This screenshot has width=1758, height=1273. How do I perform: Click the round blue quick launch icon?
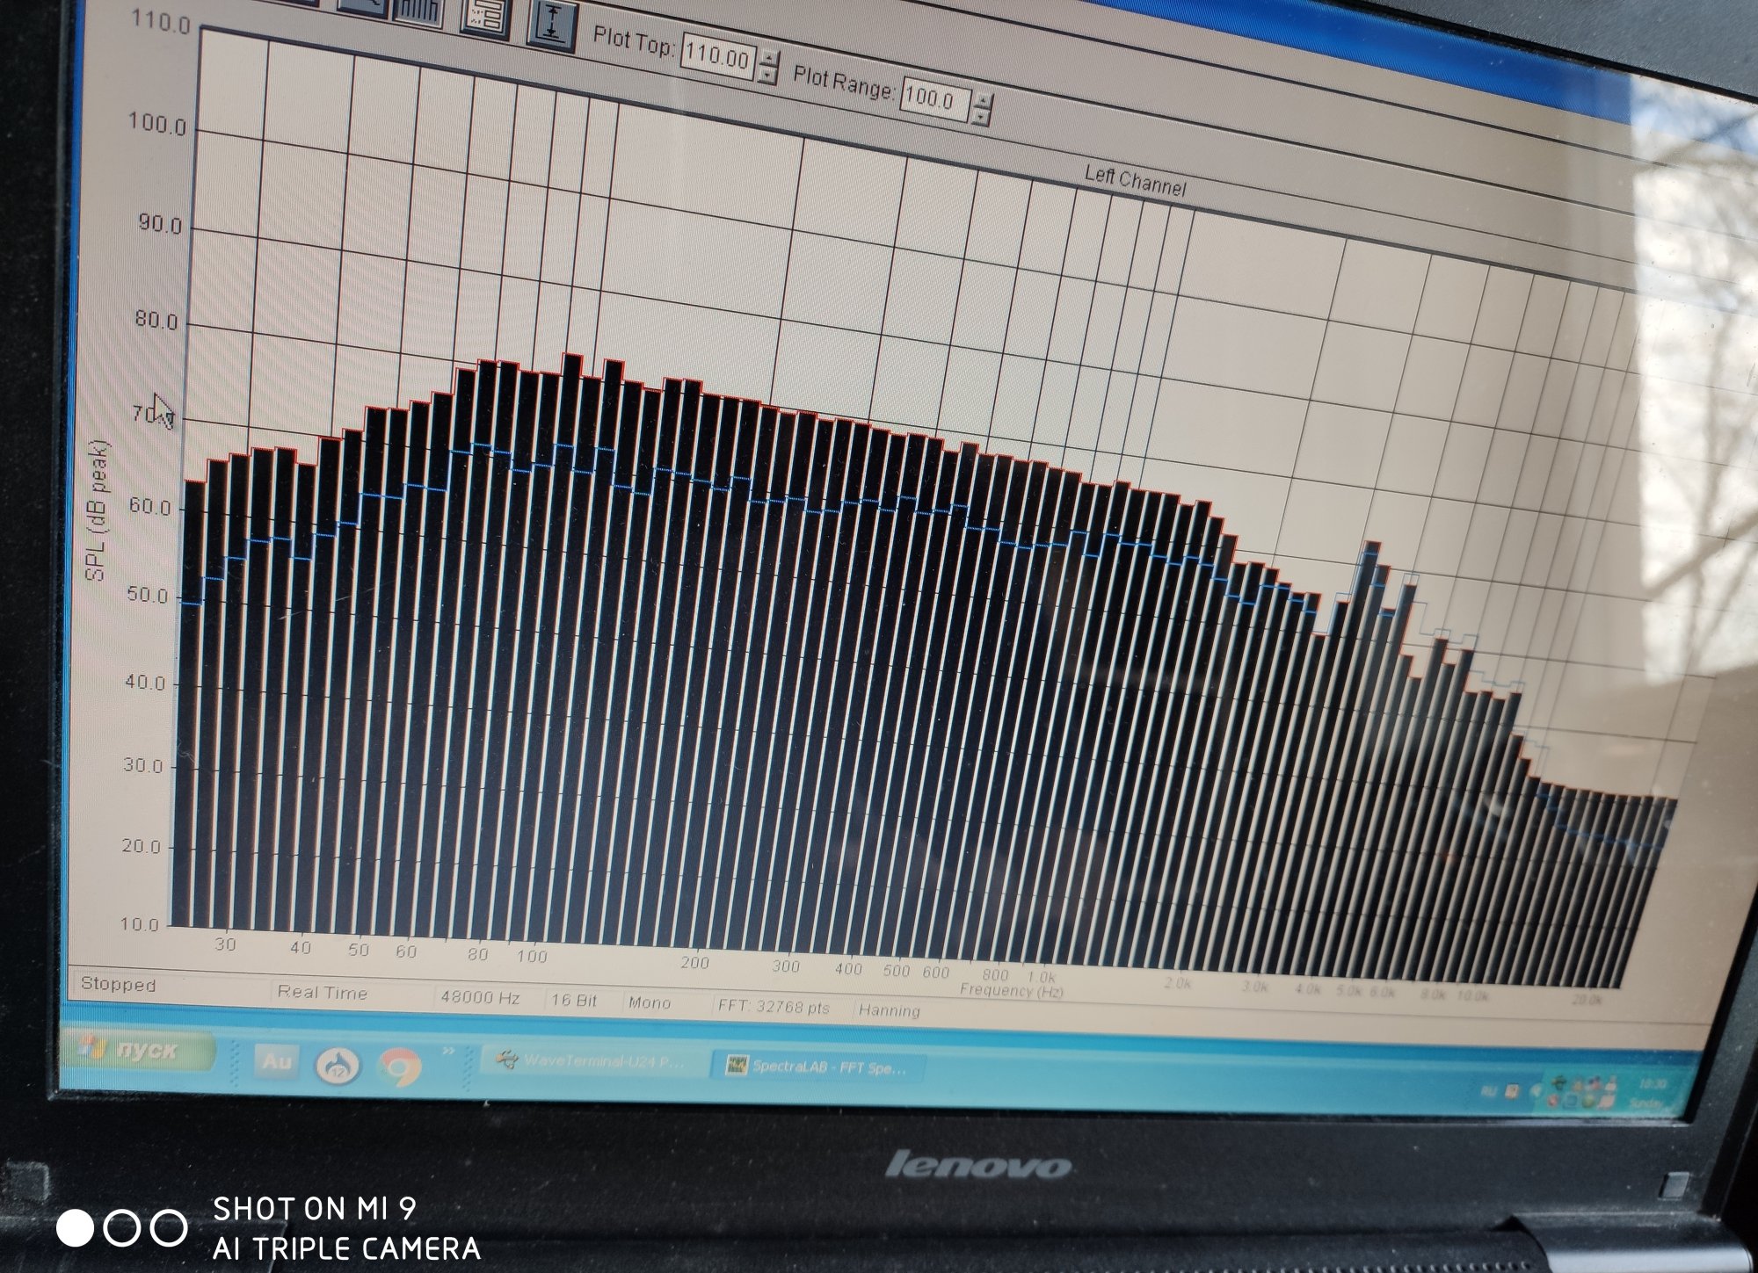tap(338, 1065)
